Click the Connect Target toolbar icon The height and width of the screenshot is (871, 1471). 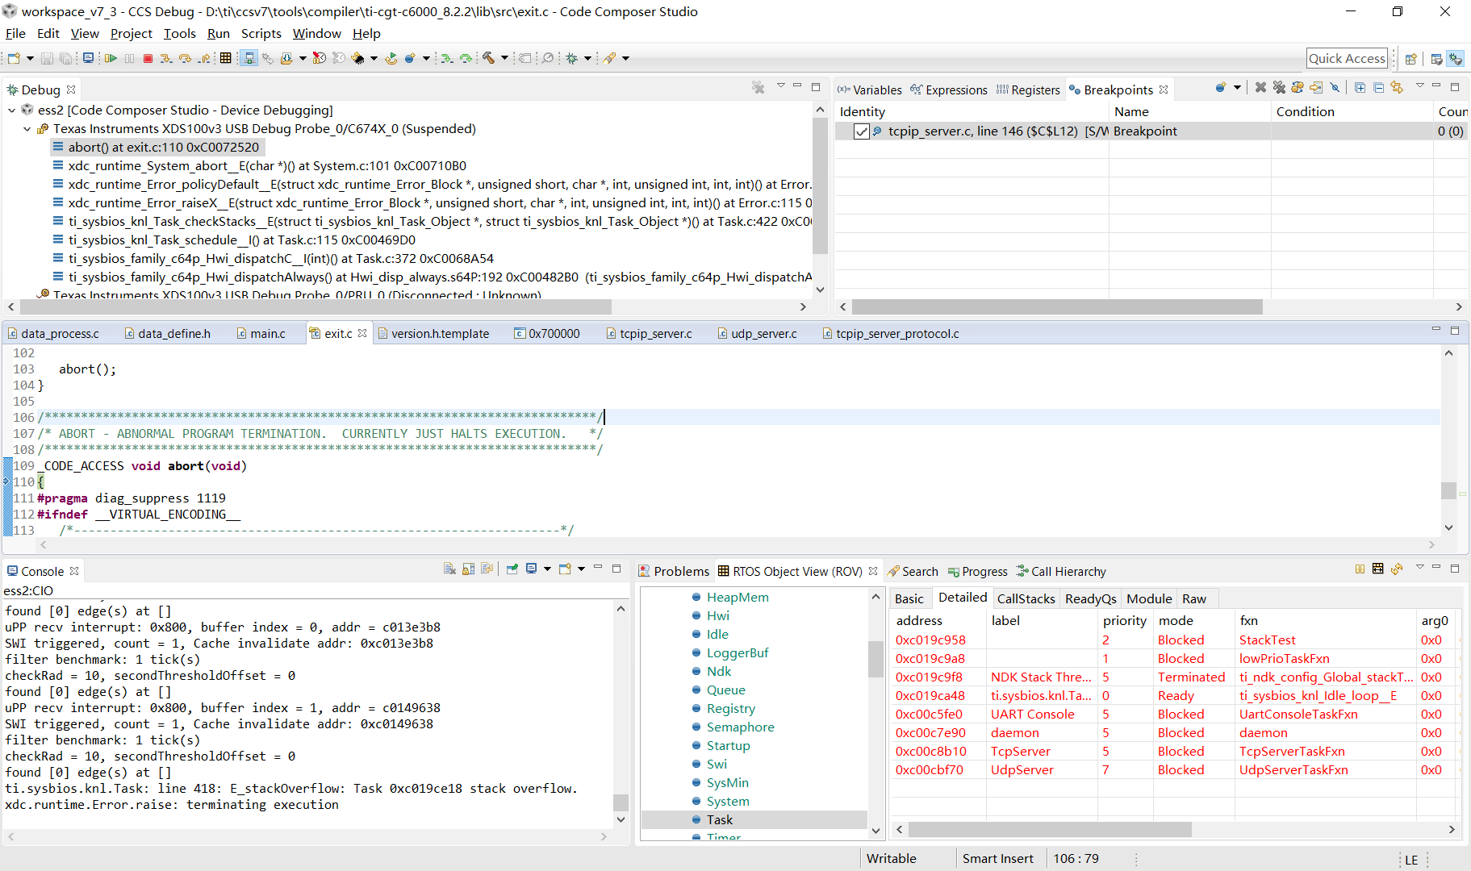click(x=249, y=58)
